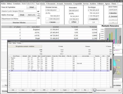Click the Haut button
This screenshot has width=123, height=94.
75,90
